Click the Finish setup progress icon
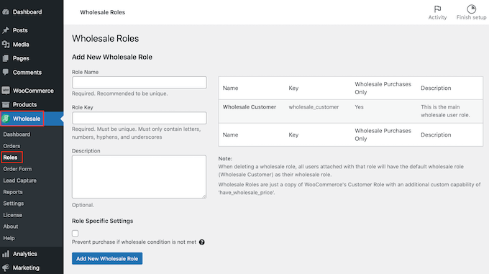This screenshot has height=274, width=489. (x=471, y=9)
